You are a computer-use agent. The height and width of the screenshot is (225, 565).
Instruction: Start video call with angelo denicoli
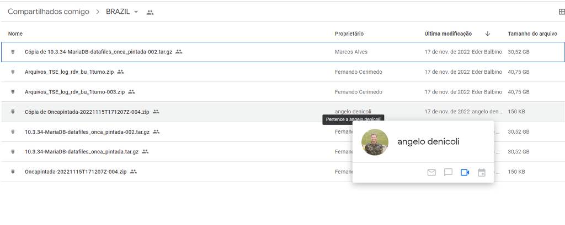(465, 172)
